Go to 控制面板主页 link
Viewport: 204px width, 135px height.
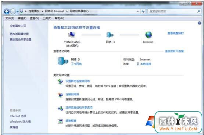pos(18,26)
